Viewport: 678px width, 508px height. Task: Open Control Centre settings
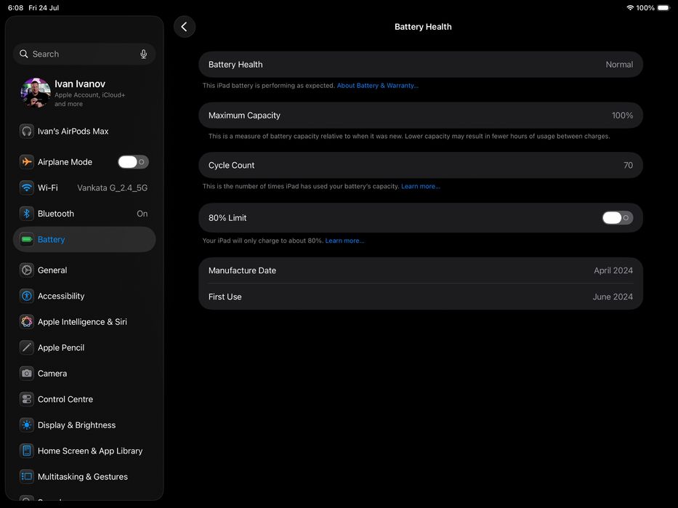pyautogui.click(x=84, y=400)
